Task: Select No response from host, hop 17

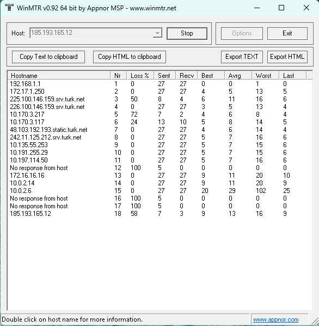Action: (160, 206)
